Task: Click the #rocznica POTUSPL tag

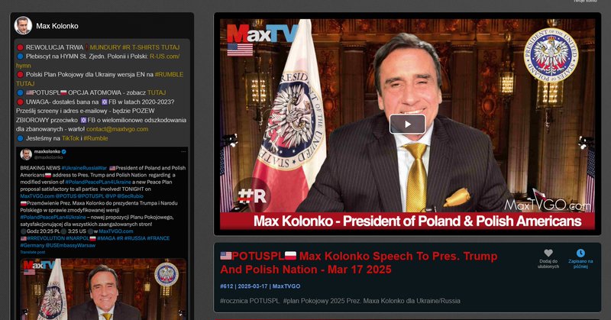Action: pos(250,301)
